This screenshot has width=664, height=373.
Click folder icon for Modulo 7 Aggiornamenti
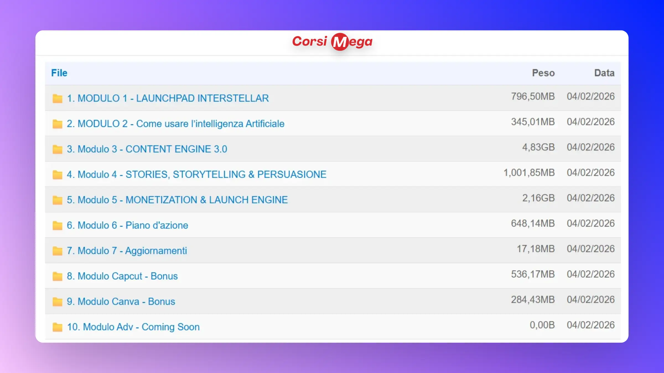(57, 251)
